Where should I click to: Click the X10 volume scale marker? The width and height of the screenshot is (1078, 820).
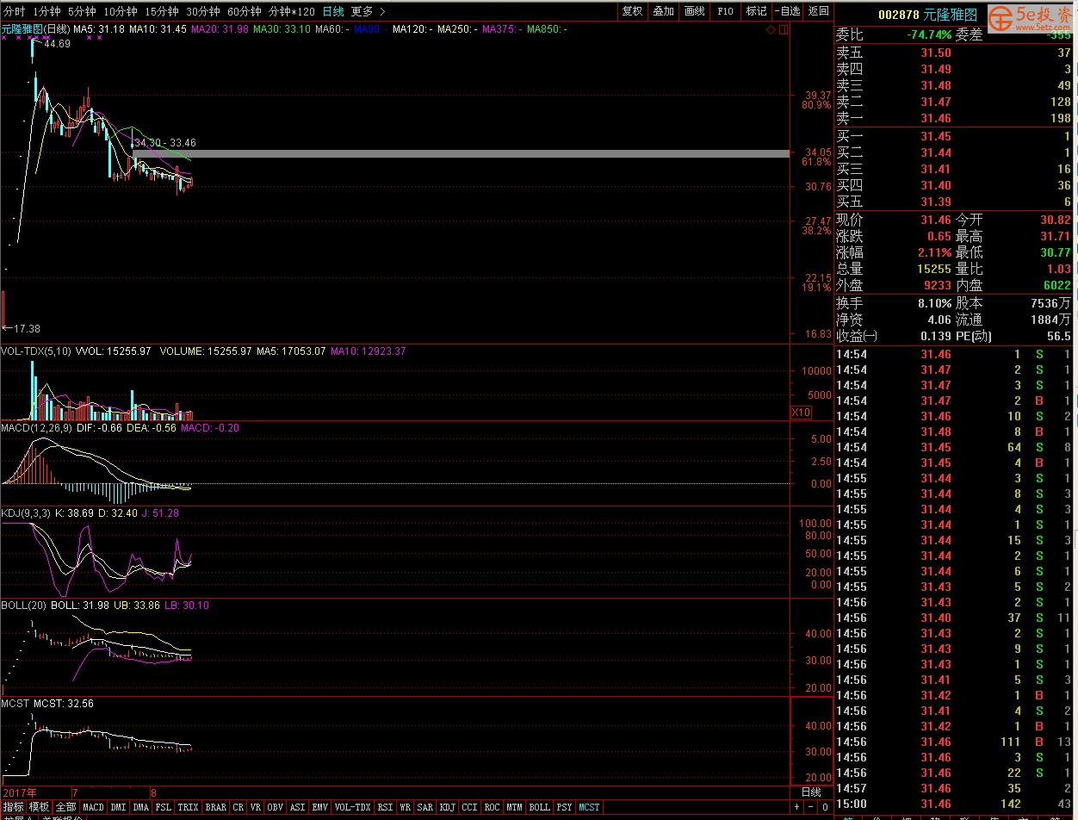[801, 413]
